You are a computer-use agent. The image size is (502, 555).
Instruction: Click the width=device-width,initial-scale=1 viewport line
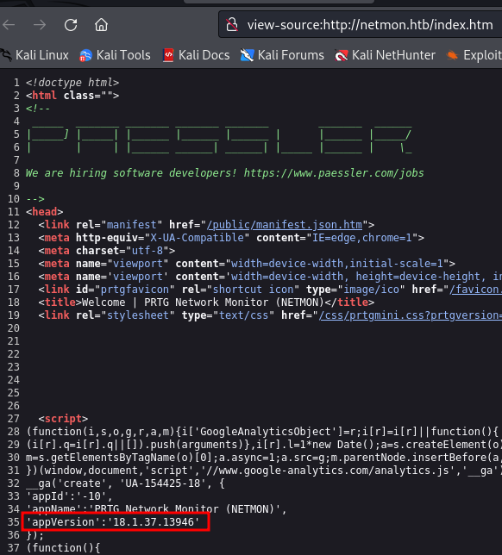[247, 264]
